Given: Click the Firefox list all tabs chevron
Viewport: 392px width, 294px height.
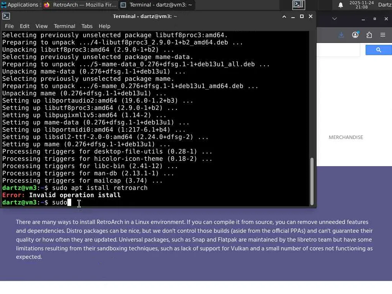Looking at the screenshot, I should pyautogui.click(x=335, y=19).
